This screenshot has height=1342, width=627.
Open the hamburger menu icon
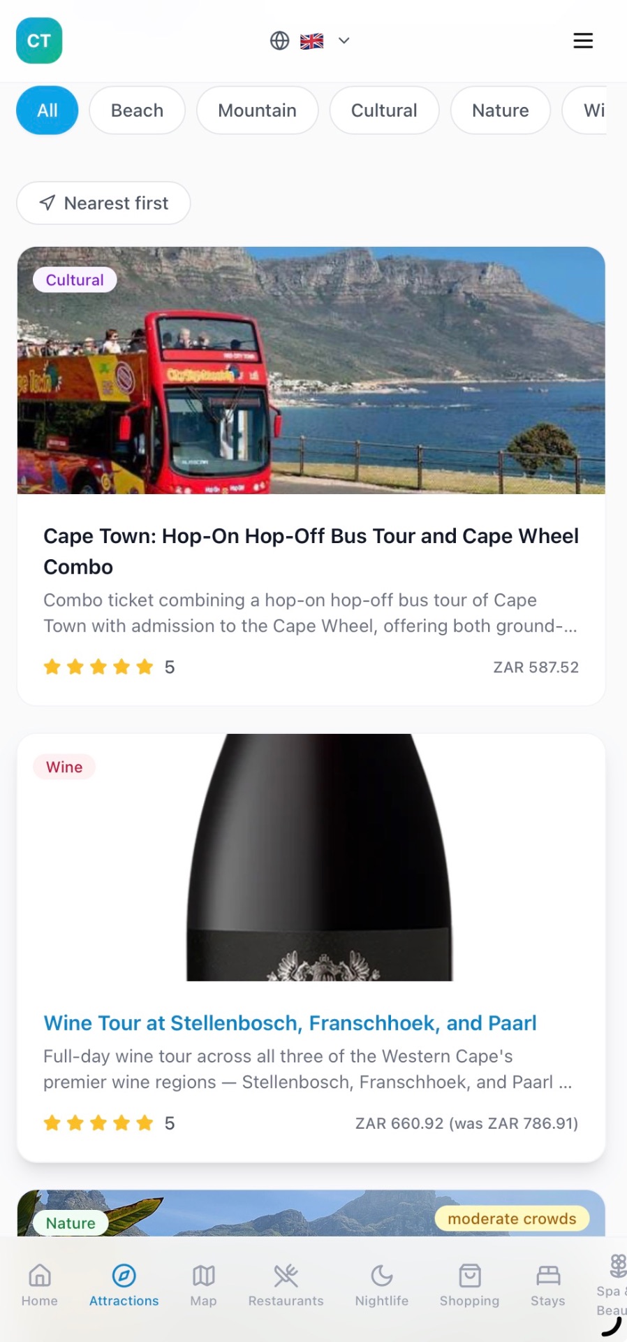[583, 41]
